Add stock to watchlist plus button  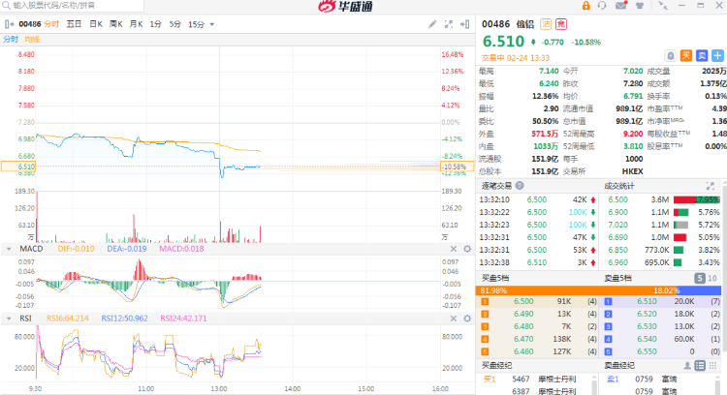coord(717,56)
